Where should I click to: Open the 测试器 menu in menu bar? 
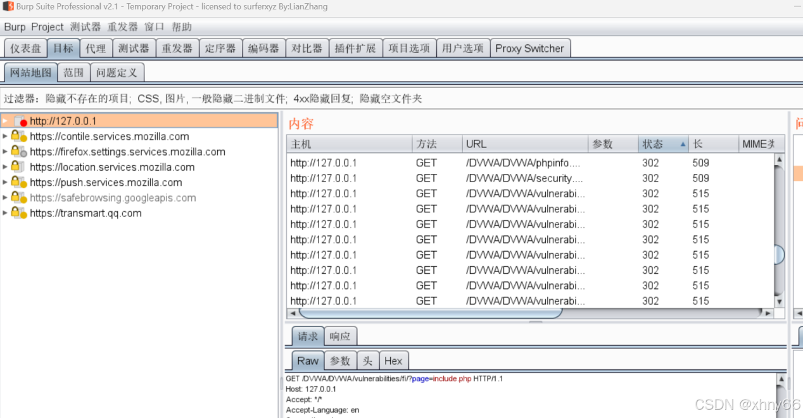tap(85, 27)
